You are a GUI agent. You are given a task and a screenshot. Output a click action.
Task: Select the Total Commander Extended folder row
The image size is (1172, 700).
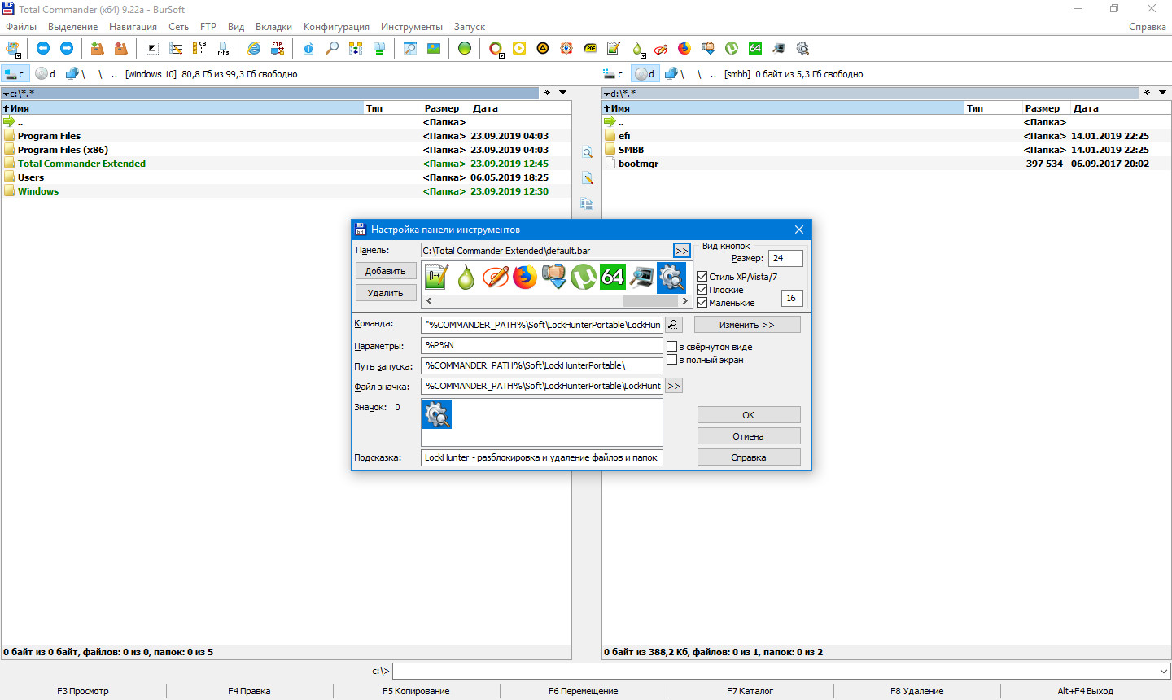286,164
